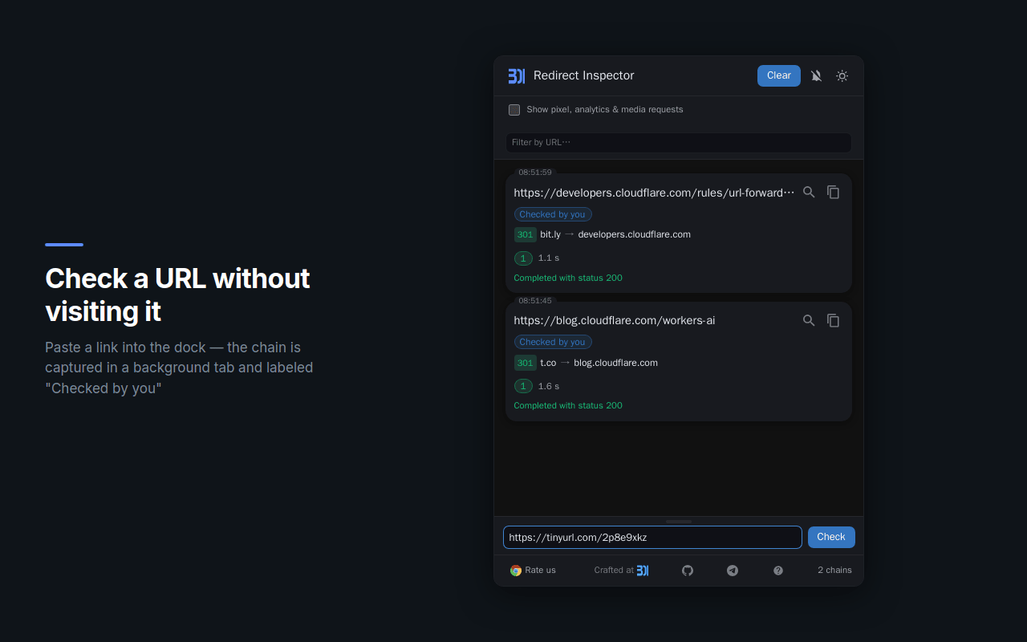Focus the Filter by URL field
1027x642 pixels.
[x=679, y=143]
